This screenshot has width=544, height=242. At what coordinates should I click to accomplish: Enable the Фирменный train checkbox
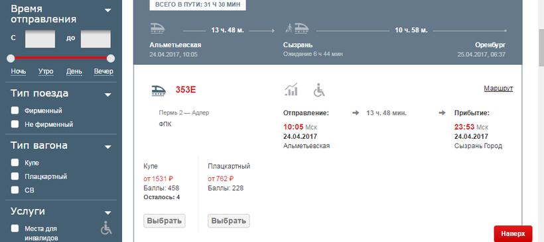(15, 110)
